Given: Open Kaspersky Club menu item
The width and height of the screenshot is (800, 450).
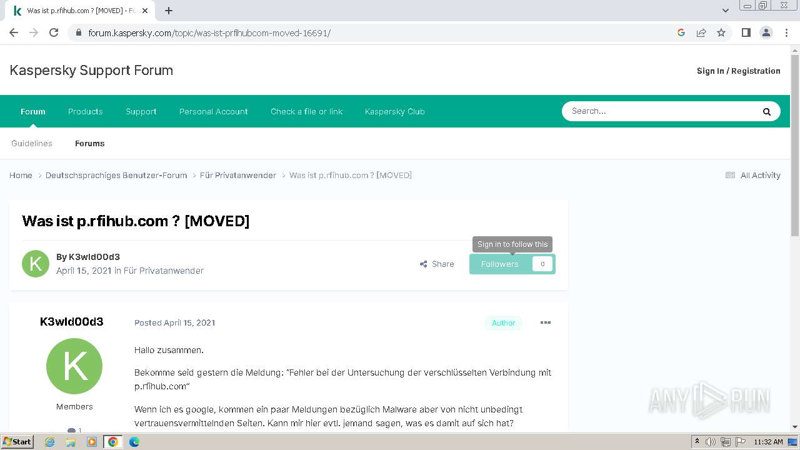Looking at the screenshot, I should 395,111.
